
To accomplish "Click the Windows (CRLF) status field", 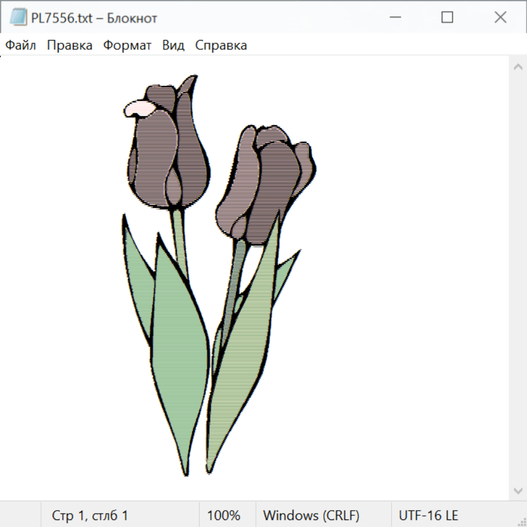I will click(311, 516).
